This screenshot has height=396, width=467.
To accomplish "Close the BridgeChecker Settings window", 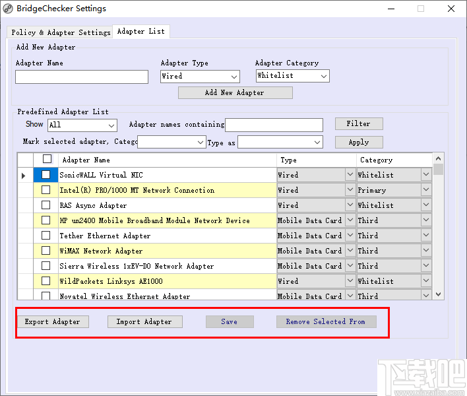I will pos(451,9).
